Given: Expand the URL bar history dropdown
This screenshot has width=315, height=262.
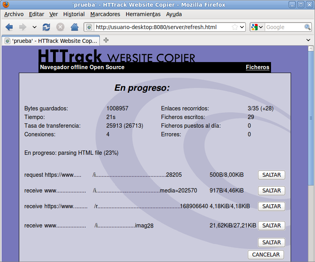Looking at the screenshot, I should 242,27.
